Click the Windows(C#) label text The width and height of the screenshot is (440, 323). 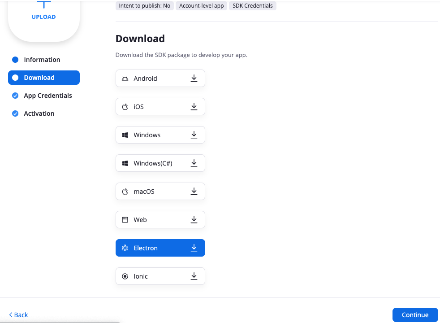[x=153, y=163]
